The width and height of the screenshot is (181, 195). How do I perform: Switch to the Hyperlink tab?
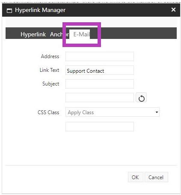click(33, 34)
